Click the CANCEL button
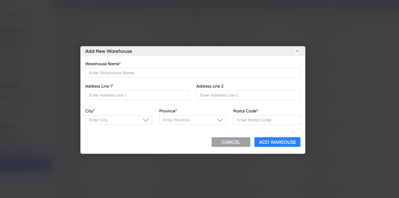 pyautogui.click(x=231, y=142)
